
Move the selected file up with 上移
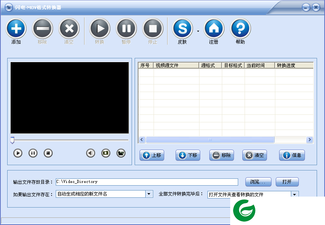click(x=152, y=155)
